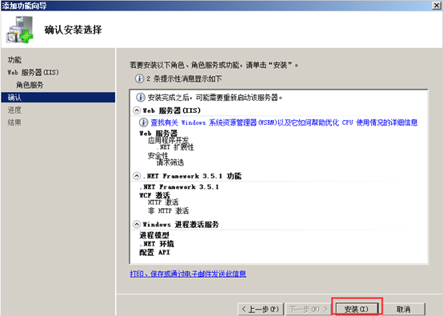Screen dimensions: 443x316
Task: Click the disabled 下一步(N) button
Action: 309,309
